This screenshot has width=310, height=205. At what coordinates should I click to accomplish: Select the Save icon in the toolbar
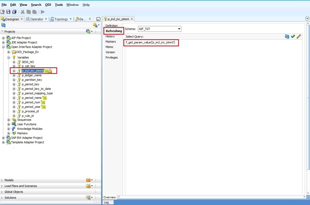pyautogui.click(x=9, y=12)
